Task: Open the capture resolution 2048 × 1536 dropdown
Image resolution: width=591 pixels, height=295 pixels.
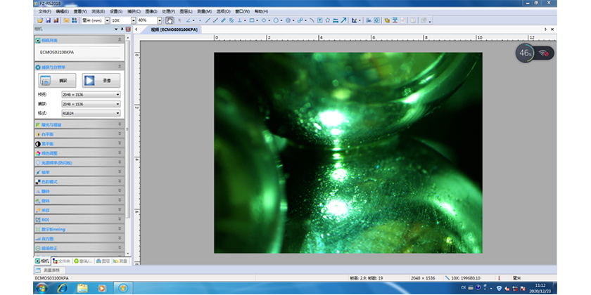Action: tap(91, 104)
